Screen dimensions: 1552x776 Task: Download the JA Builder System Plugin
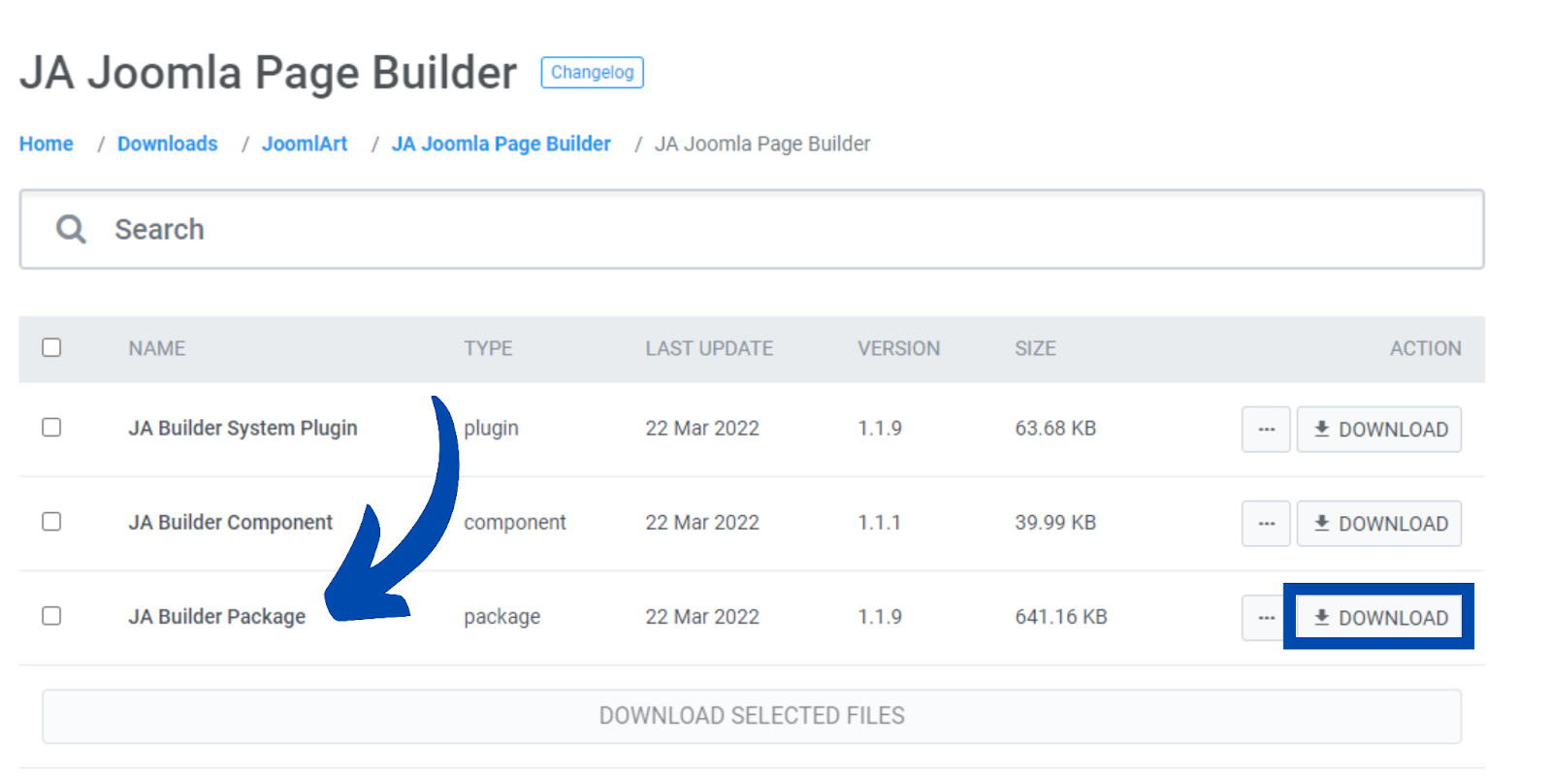(x=1378, y=429)
